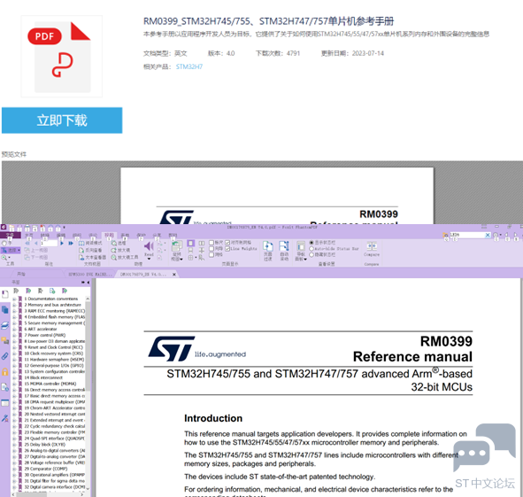Image resolution: width=523 pixels, height=497 pixels.
Task: Select facing pages display layout icon
Action: pyautogui.click(x=202, y=243)
